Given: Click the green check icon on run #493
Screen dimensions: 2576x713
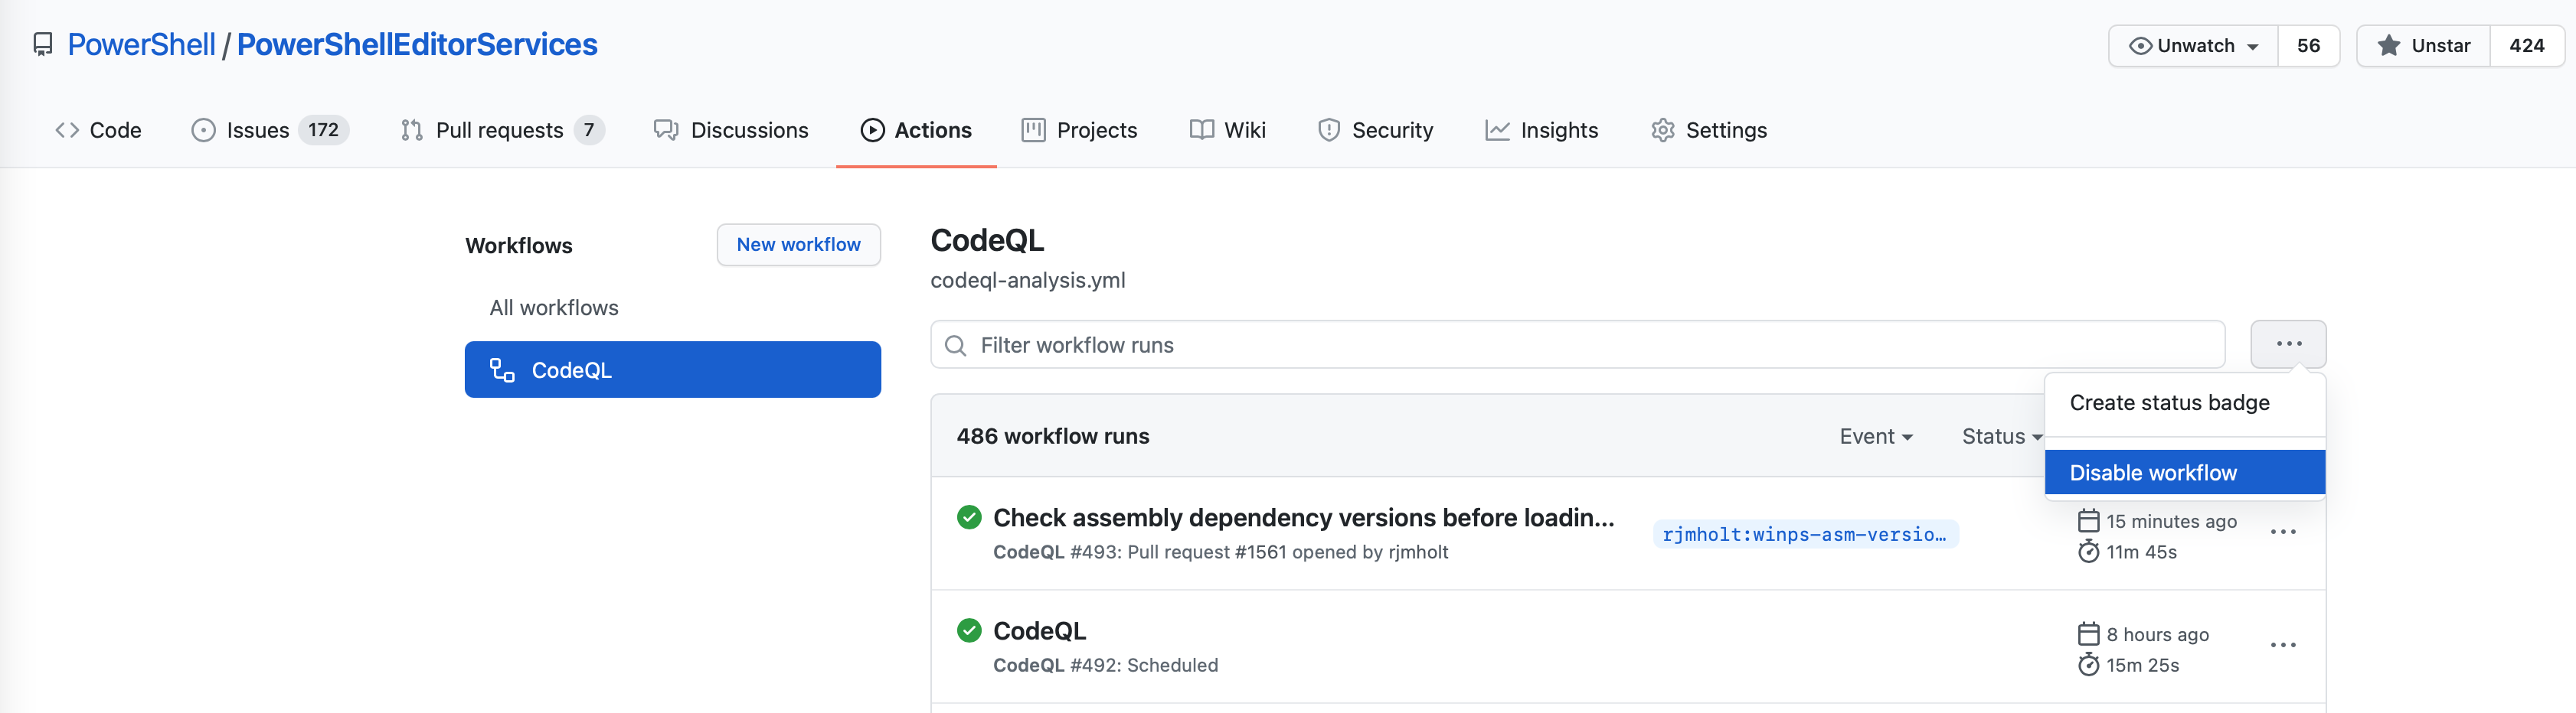Looking at the screenshot, I should tap(968, 517).
